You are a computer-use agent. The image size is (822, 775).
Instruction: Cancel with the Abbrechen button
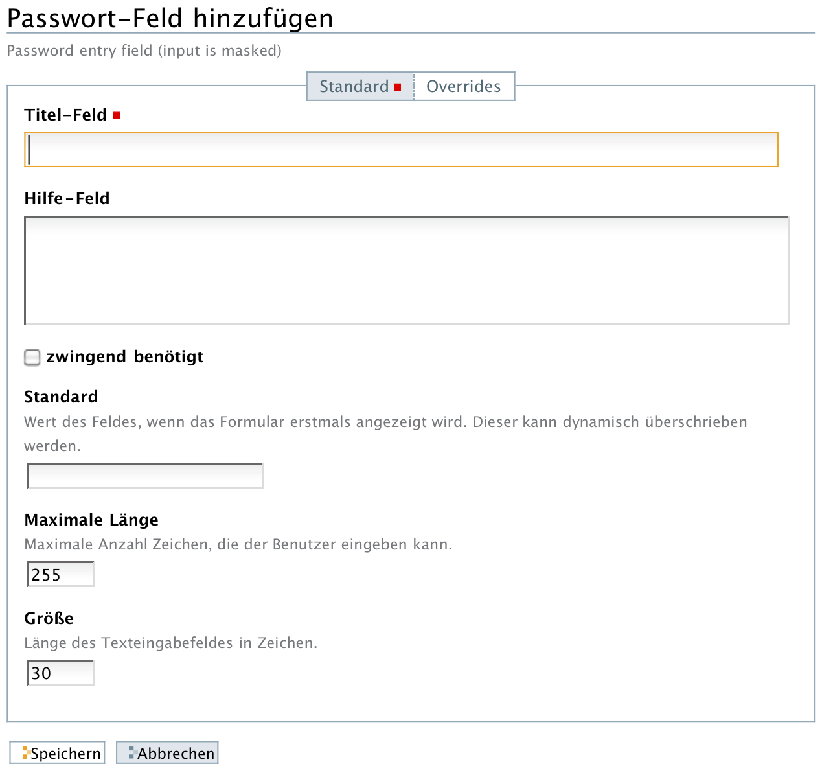pos(167,753)
